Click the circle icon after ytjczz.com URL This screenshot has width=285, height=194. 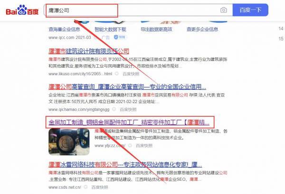click(130, 145)
